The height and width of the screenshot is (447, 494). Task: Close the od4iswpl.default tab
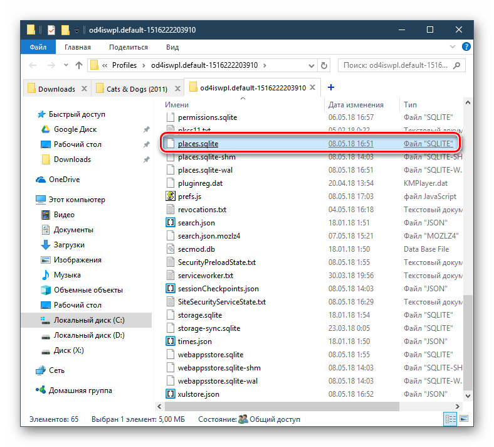click(313, 87)
